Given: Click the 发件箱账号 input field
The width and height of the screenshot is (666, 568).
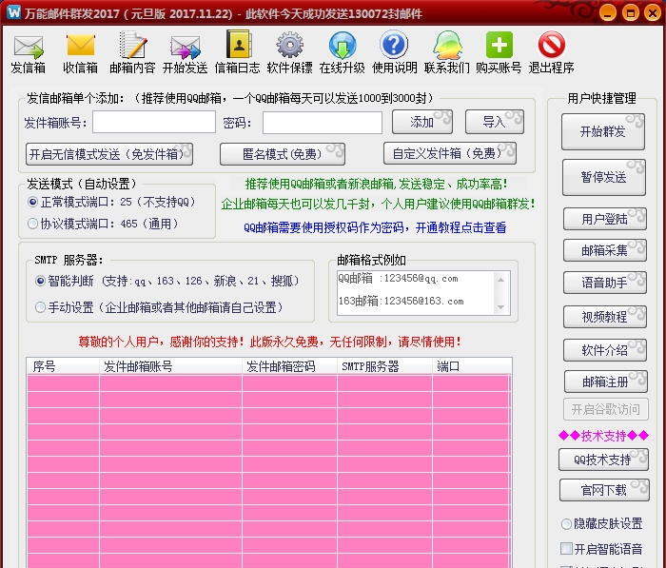Looking at the screenshot, I should click(154, 123).
